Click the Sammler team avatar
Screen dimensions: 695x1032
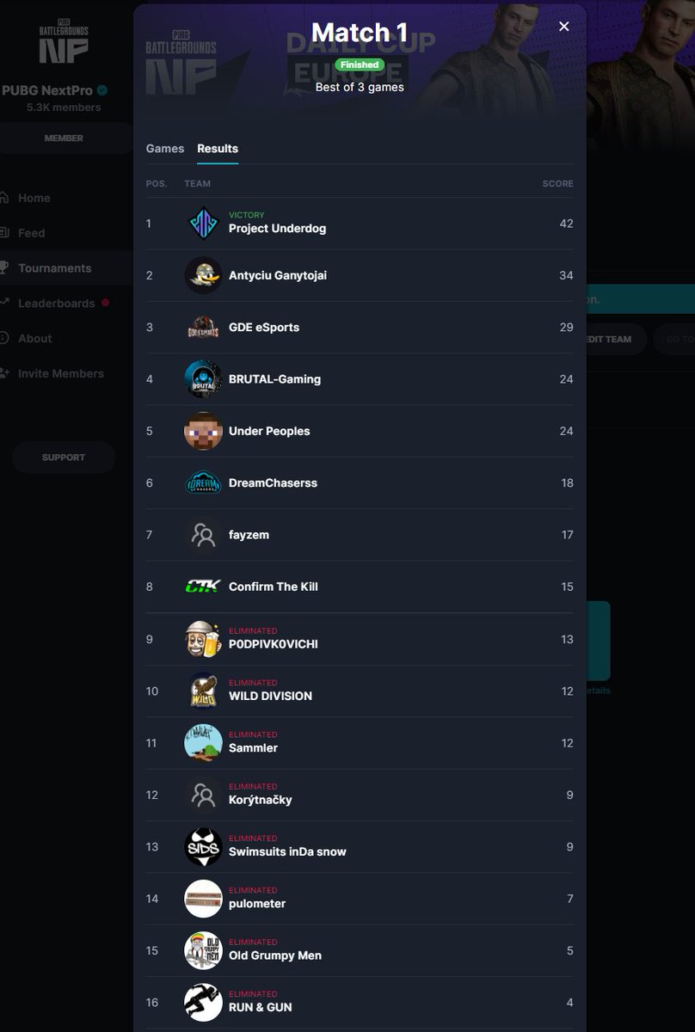203,742
